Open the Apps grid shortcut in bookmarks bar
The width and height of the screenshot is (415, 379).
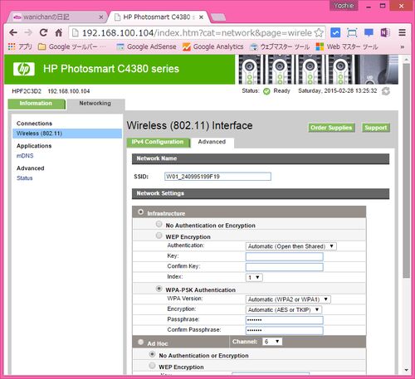(x=20, y=46)
